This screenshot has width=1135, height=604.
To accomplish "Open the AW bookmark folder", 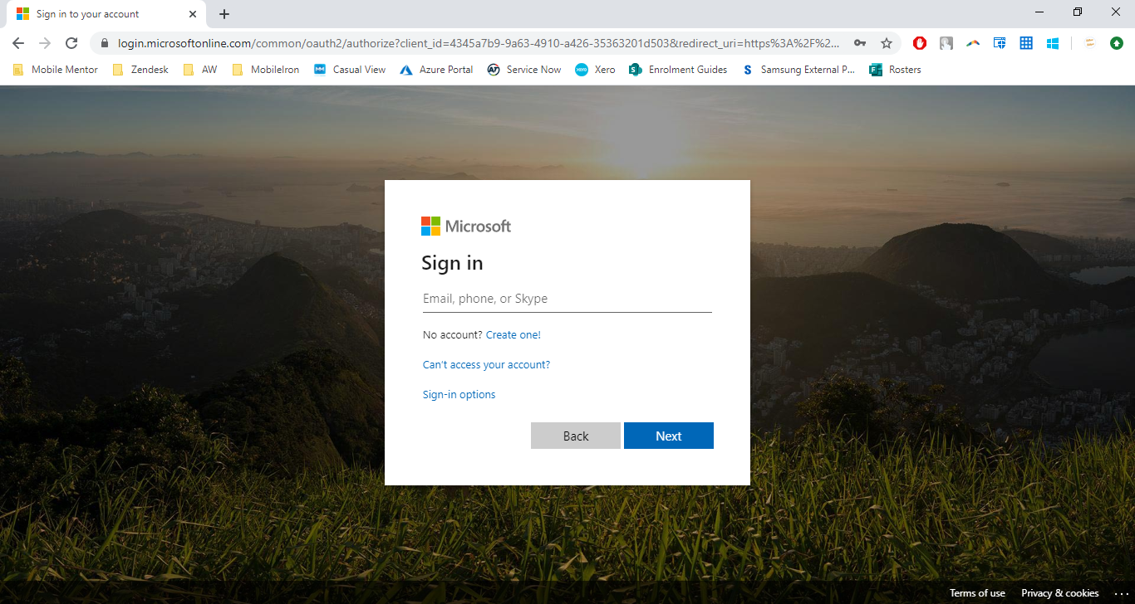I will 199,70.
